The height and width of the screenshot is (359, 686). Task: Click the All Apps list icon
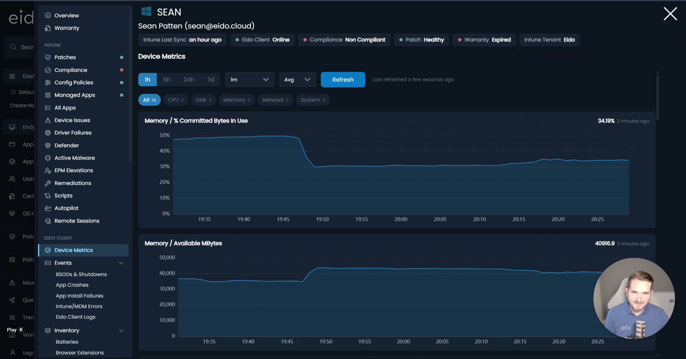[48, 108]
